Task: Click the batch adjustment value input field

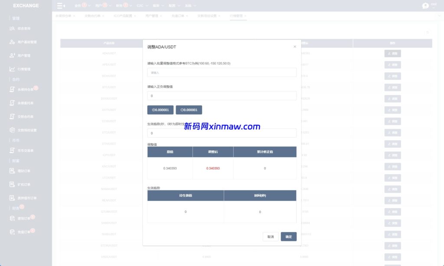Action: click(x=222, y=72)
